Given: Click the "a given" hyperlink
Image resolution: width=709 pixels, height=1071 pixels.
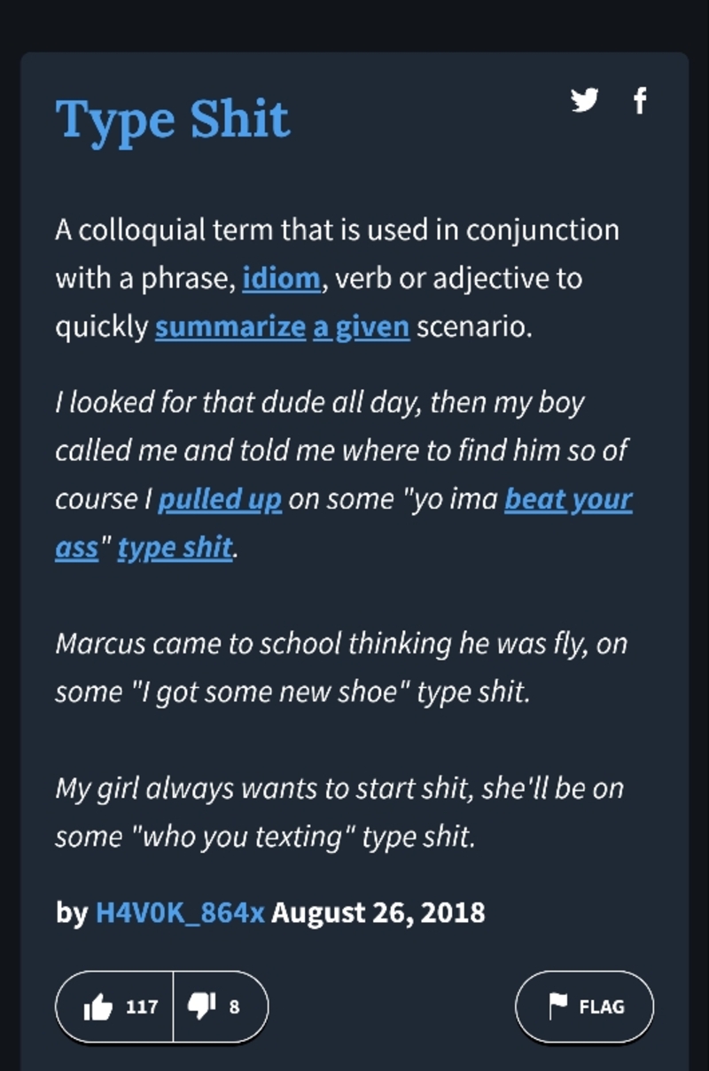Looking at the screenshot, I should [x=361, y=327].
